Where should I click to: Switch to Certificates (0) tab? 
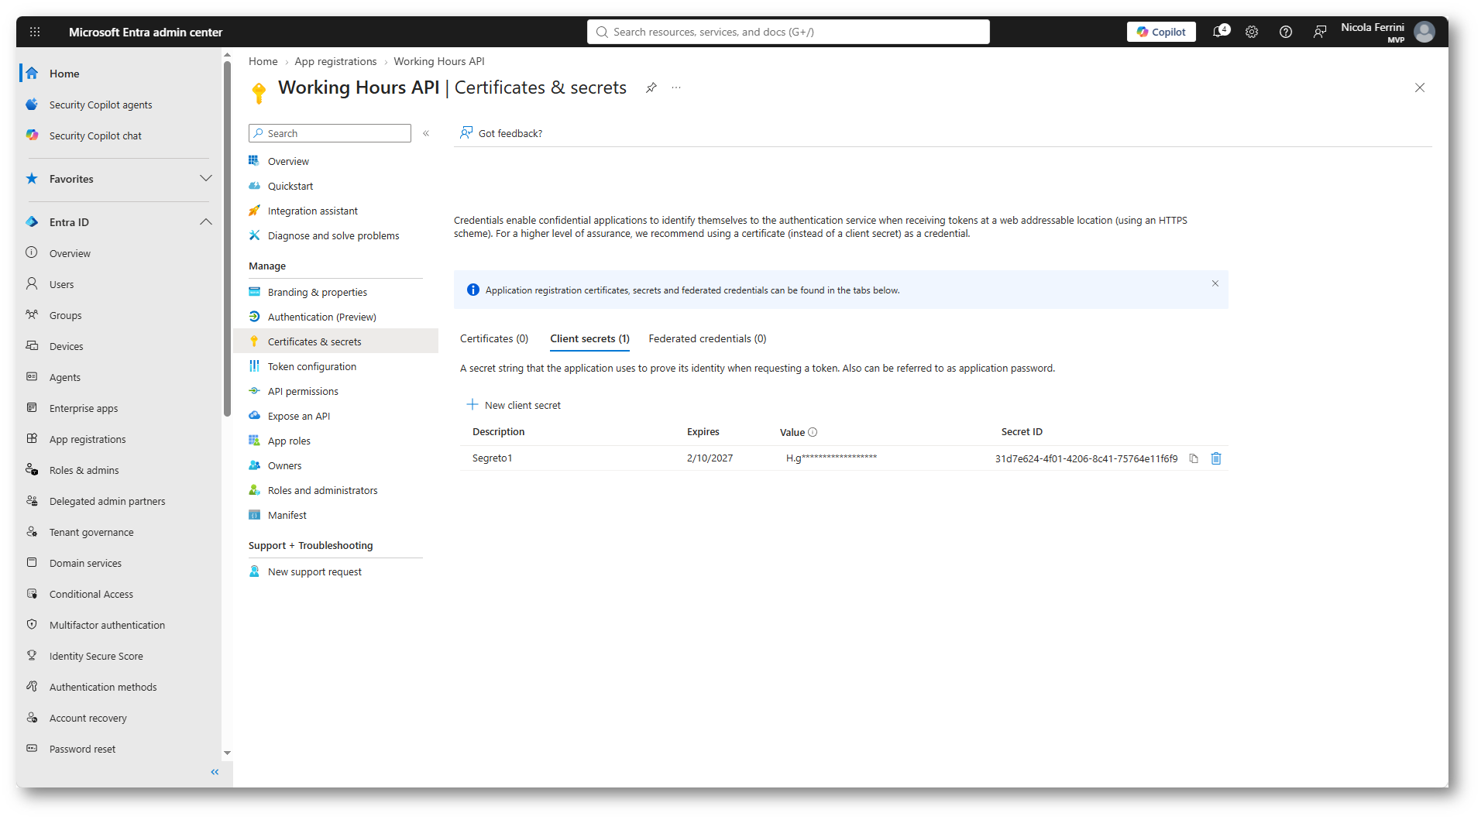494,338
